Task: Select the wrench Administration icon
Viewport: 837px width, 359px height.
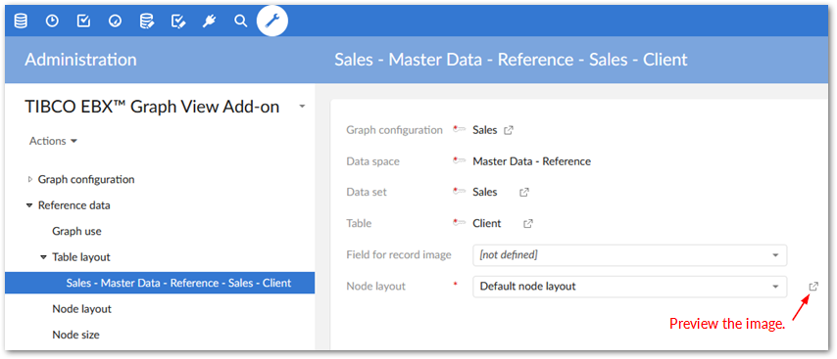Action: coord(272,21)
